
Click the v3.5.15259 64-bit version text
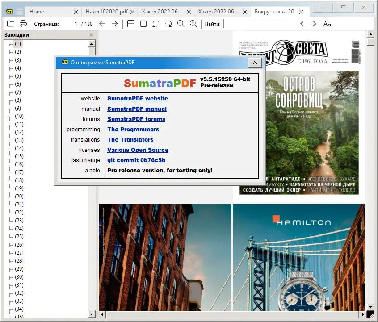coord(225,79)
